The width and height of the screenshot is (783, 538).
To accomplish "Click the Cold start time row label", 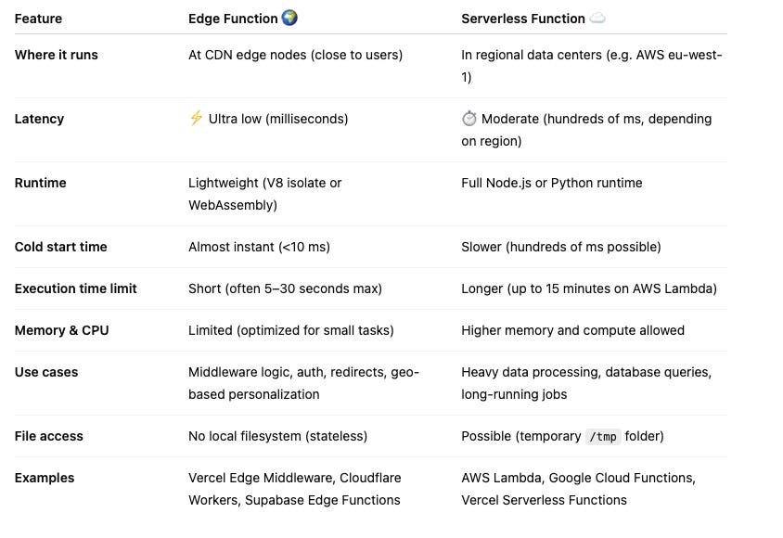I will coord(61,247).
